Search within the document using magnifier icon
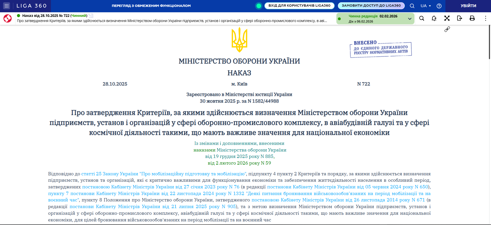Viewport: 491px width, 225px height. [x=422, y=18]
